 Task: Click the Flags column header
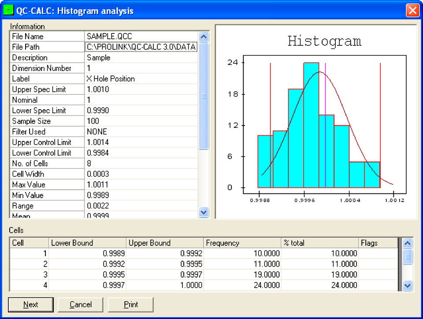pyautogui.click(x=379, y=243)
